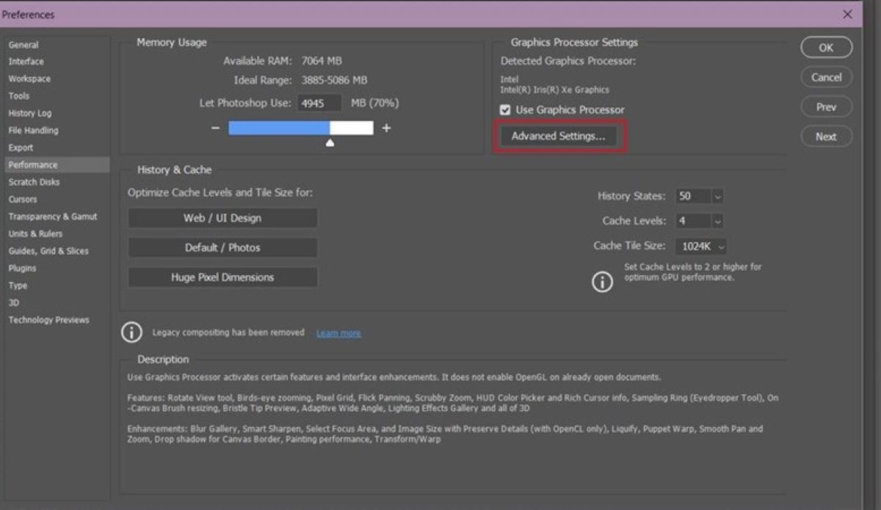
Task: Click the Ideal Range 3885-5086 MB value
Action: tap(334, 80)
